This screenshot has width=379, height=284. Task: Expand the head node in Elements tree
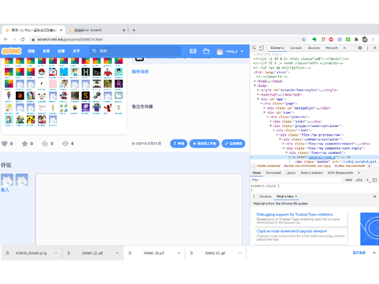tap(255, 81)
